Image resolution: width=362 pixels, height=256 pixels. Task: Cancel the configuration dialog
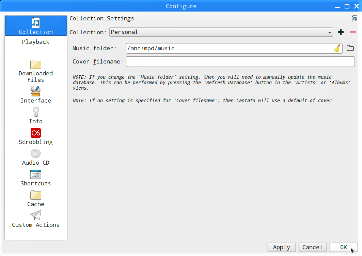click(312, 247)
